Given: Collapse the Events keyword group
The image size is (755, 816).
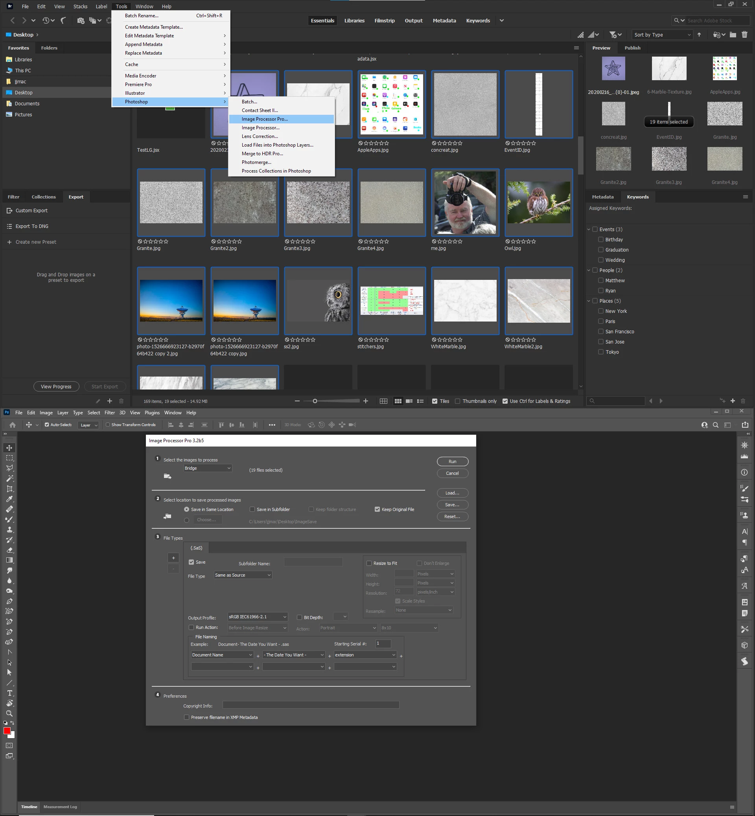Looking at the screenshot, I should (x=589, y=230).
